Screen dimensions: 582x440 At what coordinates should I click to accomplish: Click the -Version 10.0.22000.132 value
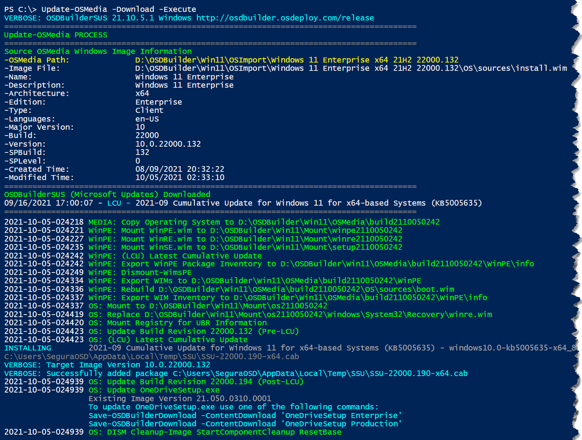[x=168, y=144]
